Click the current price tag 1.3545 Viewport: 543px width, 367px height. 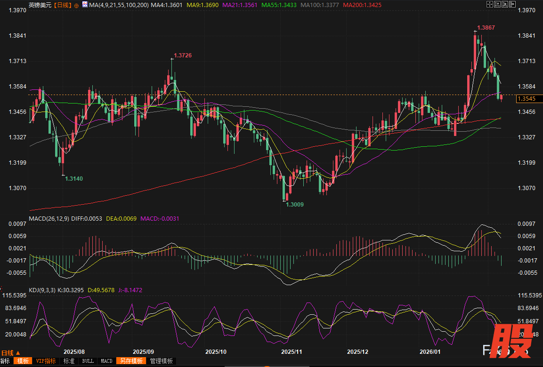pyautogui.click(x=526, y=99)
